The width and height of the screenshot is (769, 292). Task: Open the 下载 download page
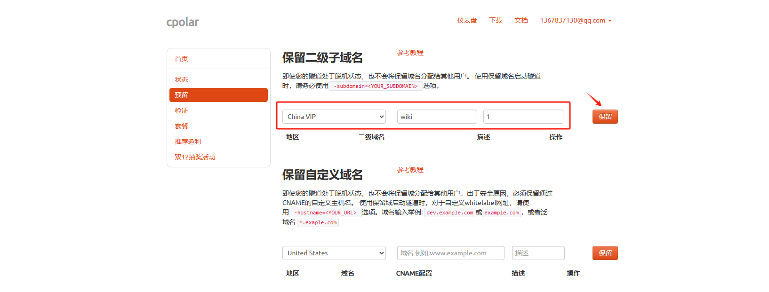496,20
